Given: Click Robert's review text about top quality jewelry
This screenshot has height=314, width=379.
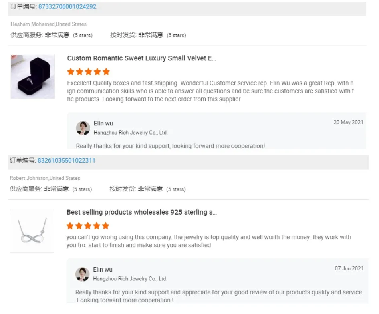Looking at the screenshot, I should click(x=208, y=241).
